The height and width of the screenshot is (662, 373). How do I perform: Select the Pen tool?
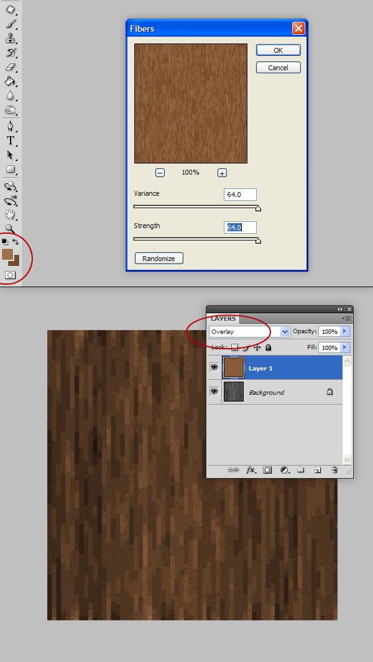(x=11, y=126)
